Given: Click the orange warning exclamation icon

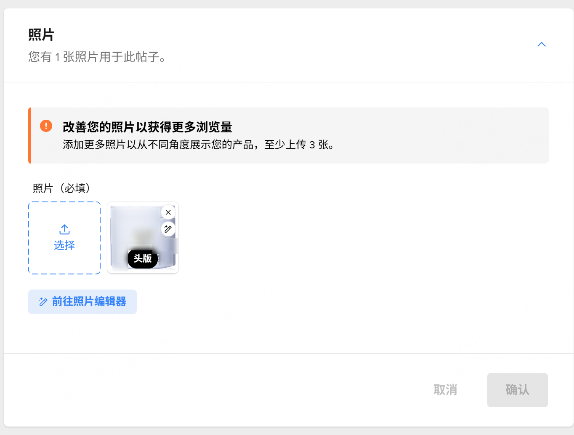Looking at the screenshot, I should pyautogui.click(x=46, y=126).
